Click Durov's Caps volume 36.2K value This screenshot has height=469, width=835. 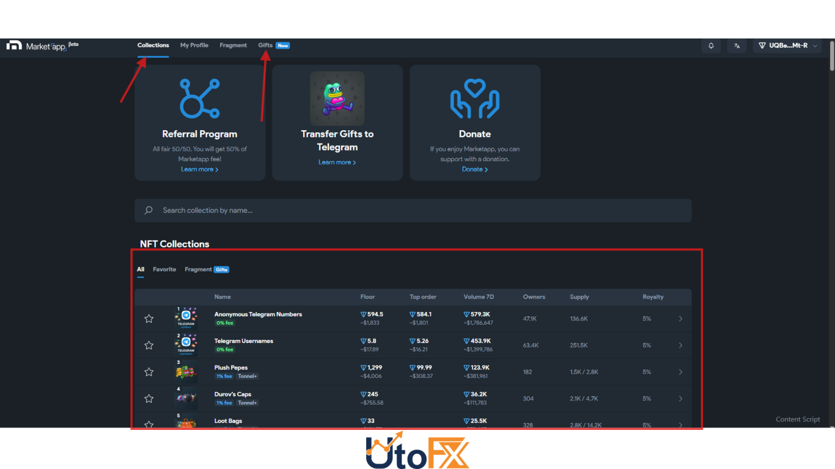(475, 394)
